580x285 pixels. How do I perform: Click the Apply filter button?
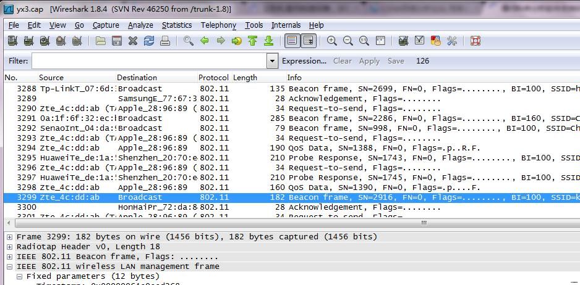(x=369, y=61)
